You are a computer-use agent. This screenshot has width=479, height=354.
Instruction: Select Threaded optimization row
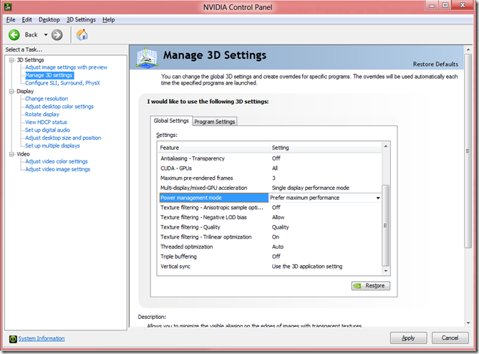coord(270,247)
